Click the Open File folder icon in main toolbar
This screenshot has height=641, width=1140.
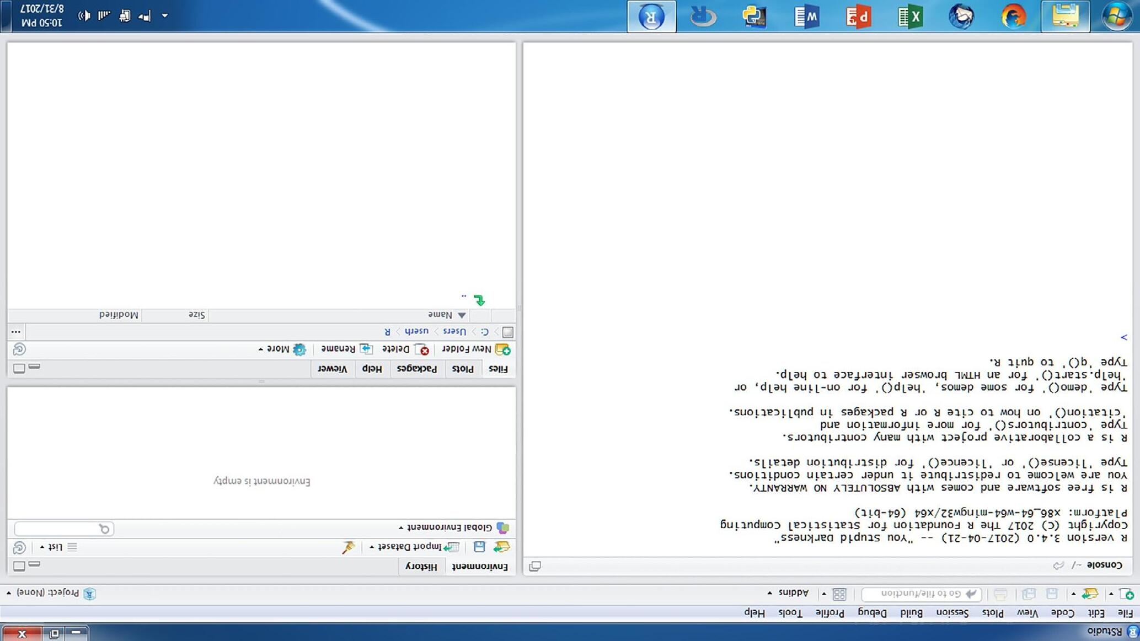[1089, 594]
